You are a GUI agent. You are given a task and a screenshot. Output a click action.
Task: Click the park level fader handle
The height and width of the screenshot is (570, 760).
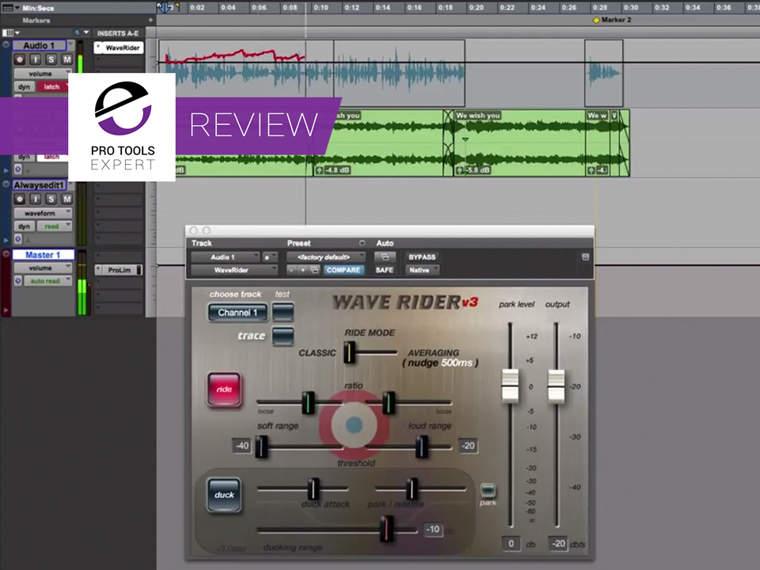pyautogui.click(x=510, y=386)
